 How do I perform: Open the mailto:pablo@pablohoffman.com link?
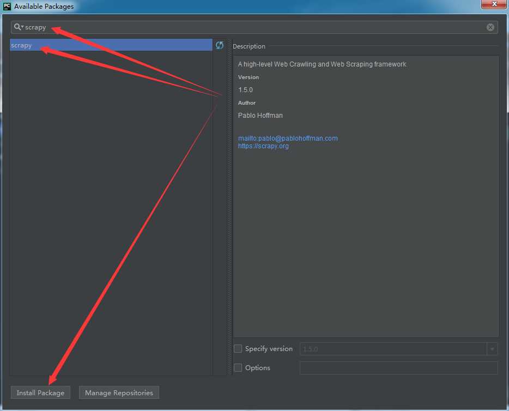288,138
